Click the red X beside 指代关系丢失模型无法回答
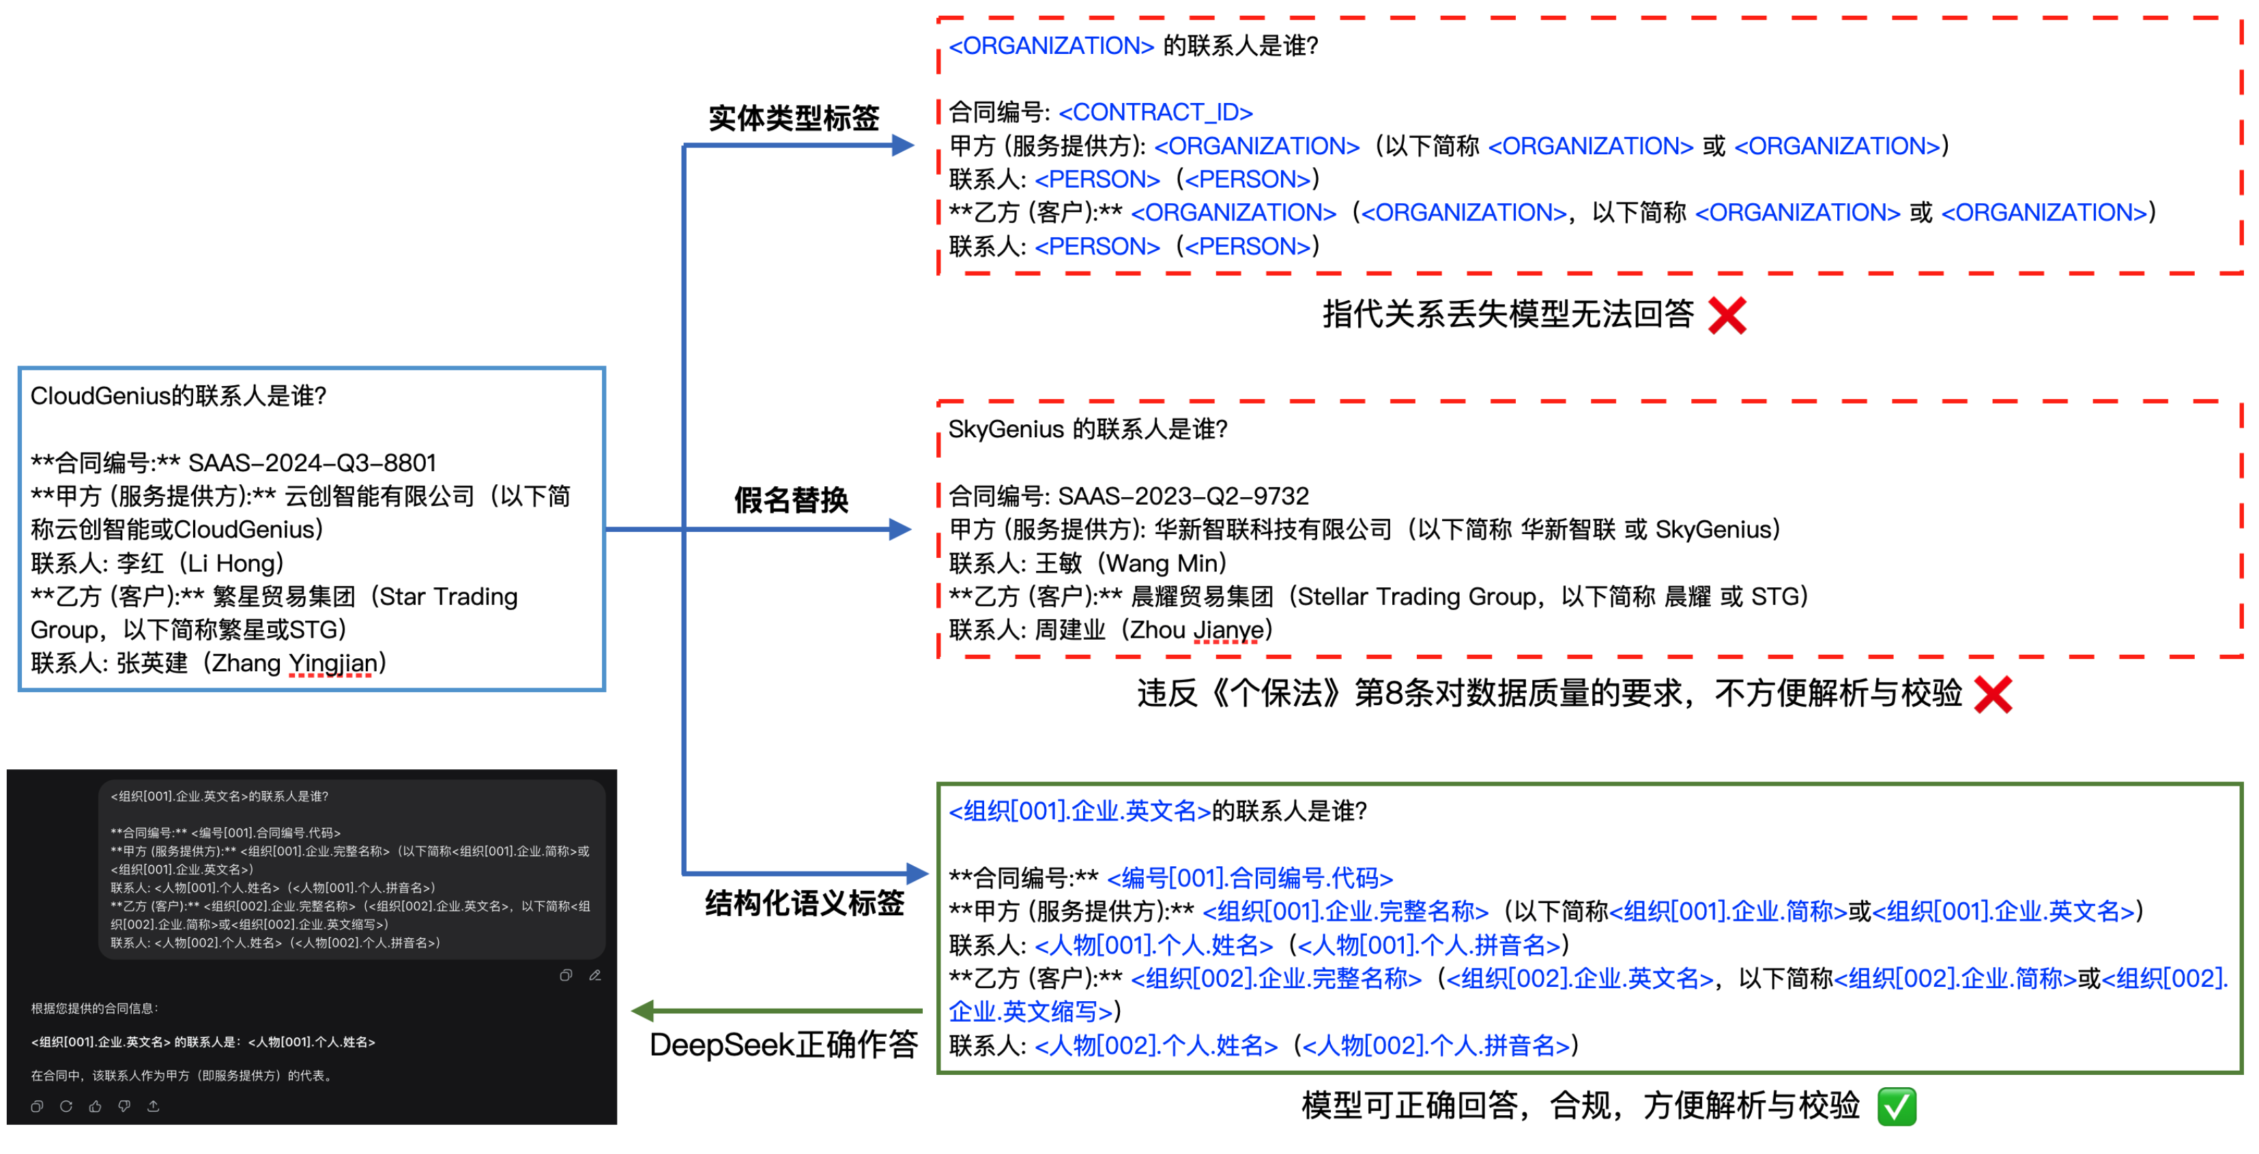2259x1154 pixels. 1727,316
